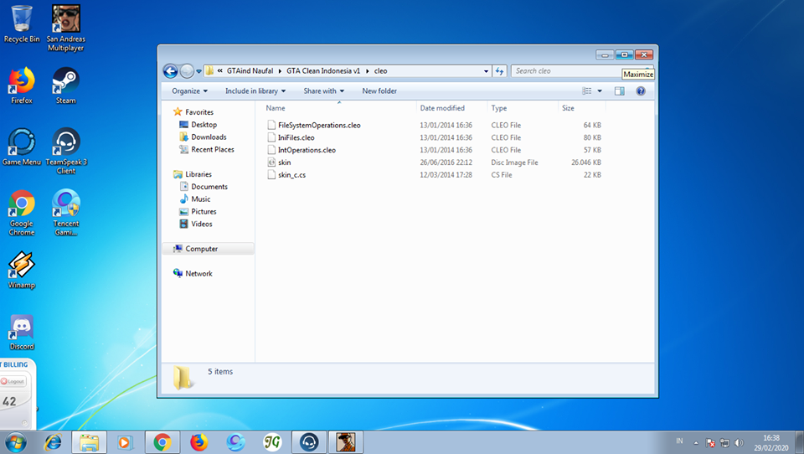Expand breadcrumb arrow after GTA Clean Indonesia v1
804x454 pixels.
click(367, 71)
